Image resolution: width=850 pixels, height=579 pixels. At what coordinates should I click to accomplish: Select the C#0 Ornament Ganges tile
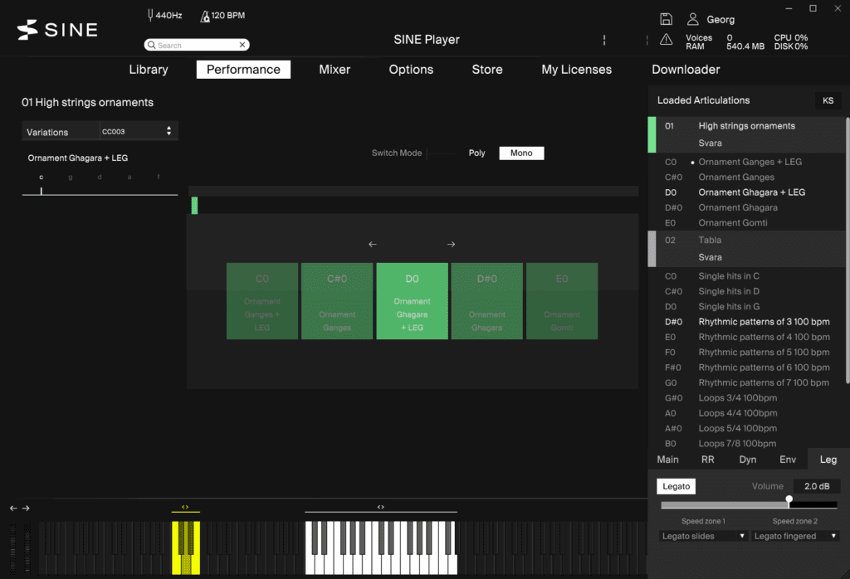(337, 301)
